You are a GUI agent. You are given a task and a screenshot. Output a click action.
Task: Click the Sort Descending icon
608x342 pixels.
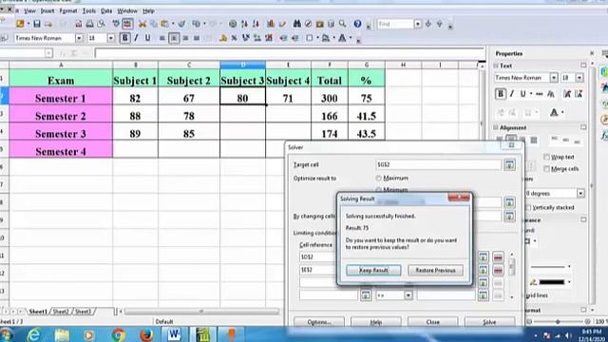[x=256, y=24]
